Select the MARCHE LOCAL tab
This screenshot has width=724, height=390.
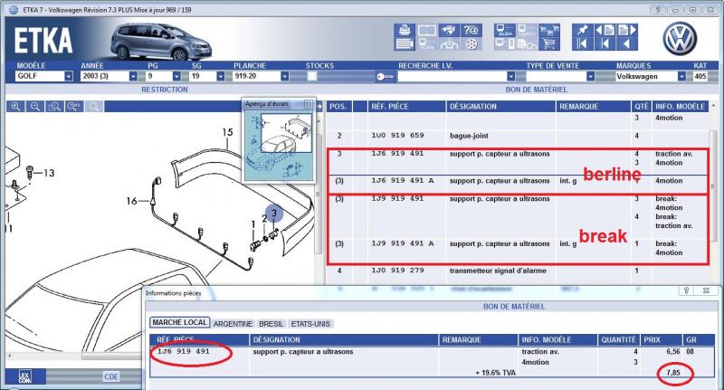(179, 323)
